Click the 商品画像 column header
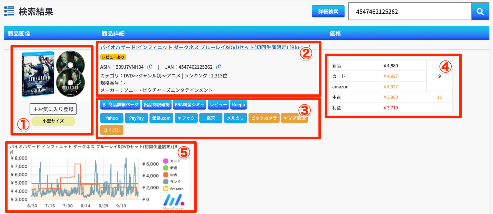This screenshot has height=214, width=493. click(19, 33)
